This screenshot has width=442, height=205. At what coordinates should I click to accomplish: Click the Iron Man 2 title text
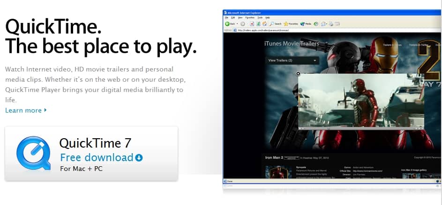(274, 157)
